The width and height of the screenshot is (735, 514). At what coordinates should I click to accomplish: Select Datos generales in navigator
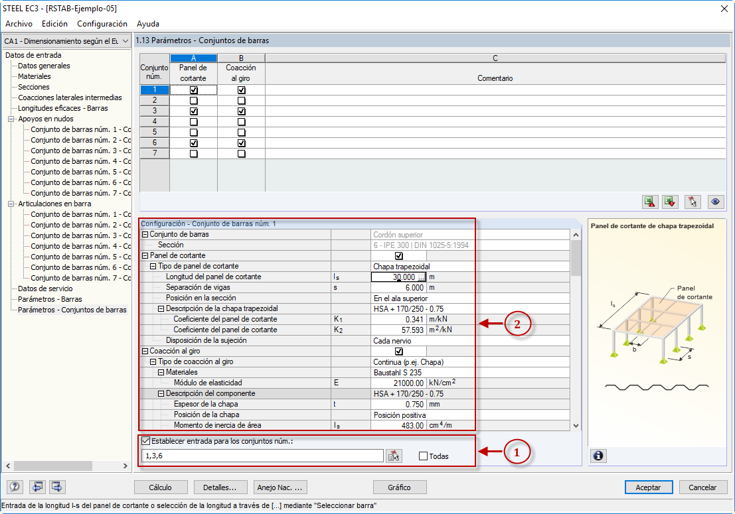(44, 66)
